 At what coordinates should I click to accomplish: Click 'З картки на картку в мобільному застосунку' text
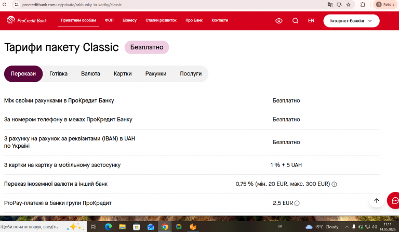point(62,165)
